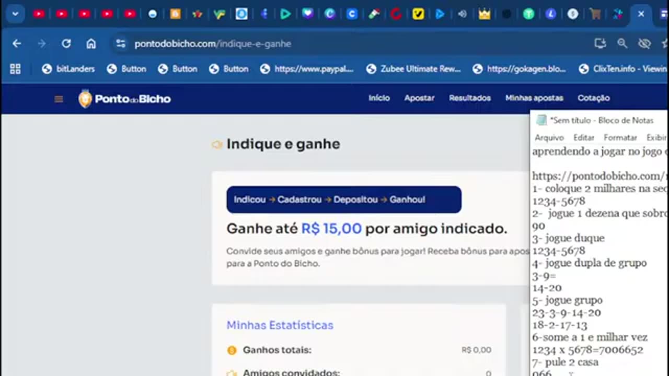The height and width of the screenshot is (376, 669).
Task: Open Formatar menu in Bloco de Notas
Action: pos(620,138)
